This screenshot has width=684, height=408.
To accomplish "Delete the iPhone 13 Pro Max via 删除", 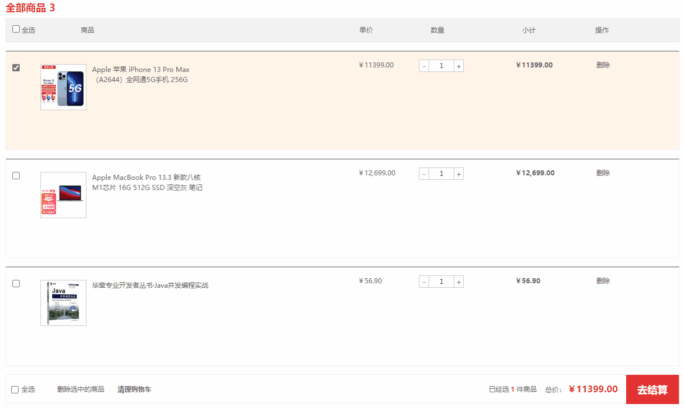I will tap(603, 65).
